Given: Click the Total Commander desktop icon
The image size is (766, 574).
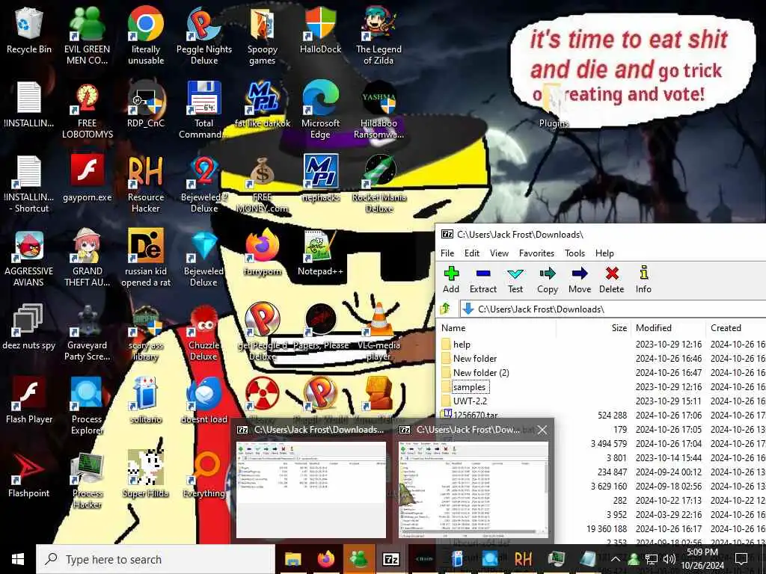Looking at the screenshot, I should coord(204,110).
